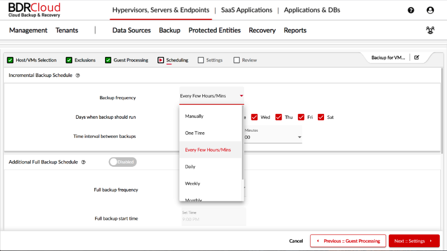The image size is (447, 251).
Task: Click the Settings step box icon
Action: [201, 60]
